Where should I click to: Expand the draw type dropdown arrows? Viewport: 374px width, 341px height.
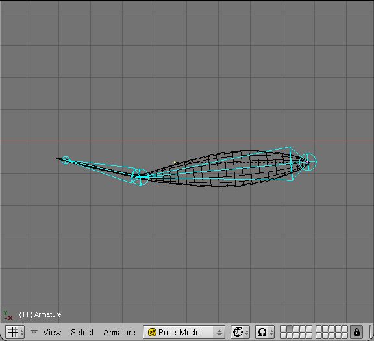coord(247,332)
